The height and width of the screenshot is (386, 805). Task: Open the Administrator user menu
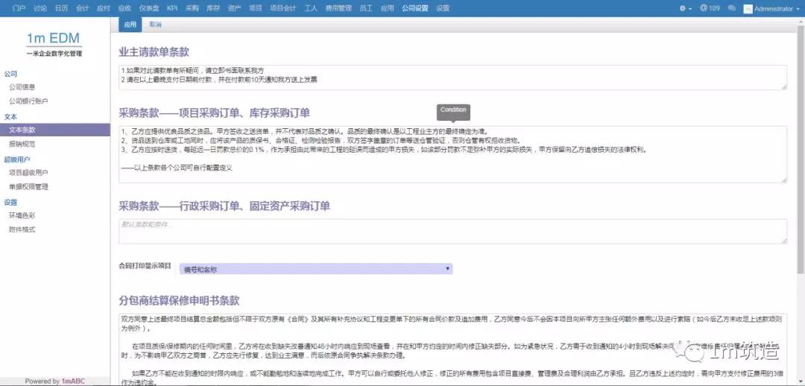click(x=771, y=8)
